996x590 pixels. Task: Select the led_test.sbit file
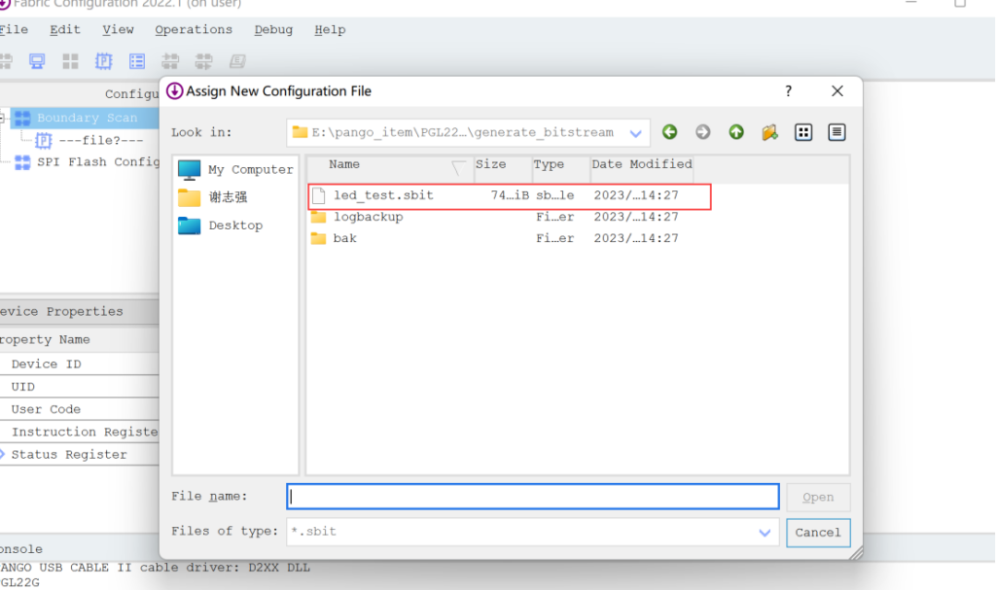pos(383,195)
